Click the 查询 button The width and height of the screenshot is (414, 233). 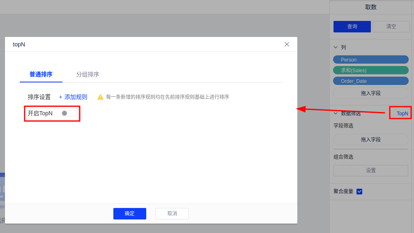pos(352,27)
